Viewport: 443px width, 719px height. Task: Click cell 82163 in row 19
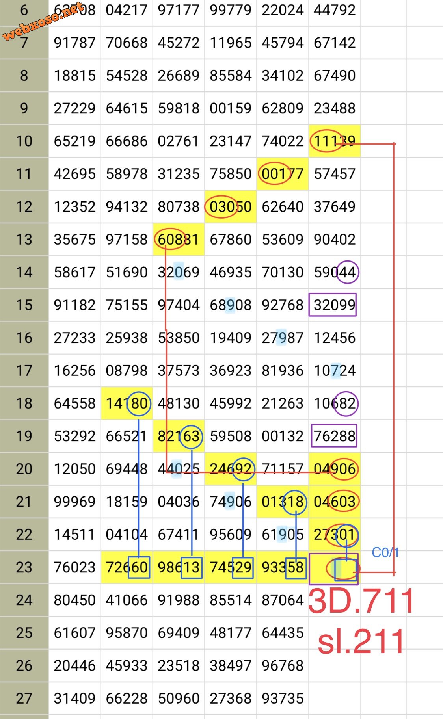coord(179,436)
